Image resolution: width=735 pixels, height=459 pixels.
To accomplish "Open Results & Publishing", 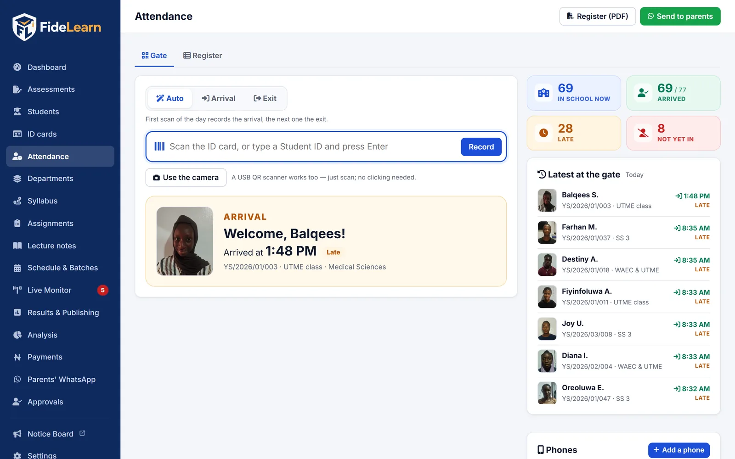I will pos(60,313).
